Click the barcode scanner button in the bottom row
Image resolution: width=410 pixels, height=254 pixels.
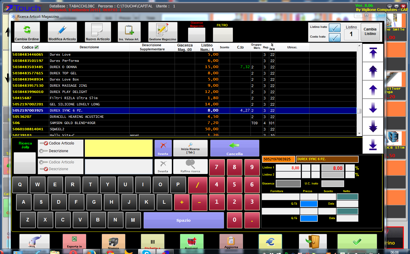click(34, 242)
